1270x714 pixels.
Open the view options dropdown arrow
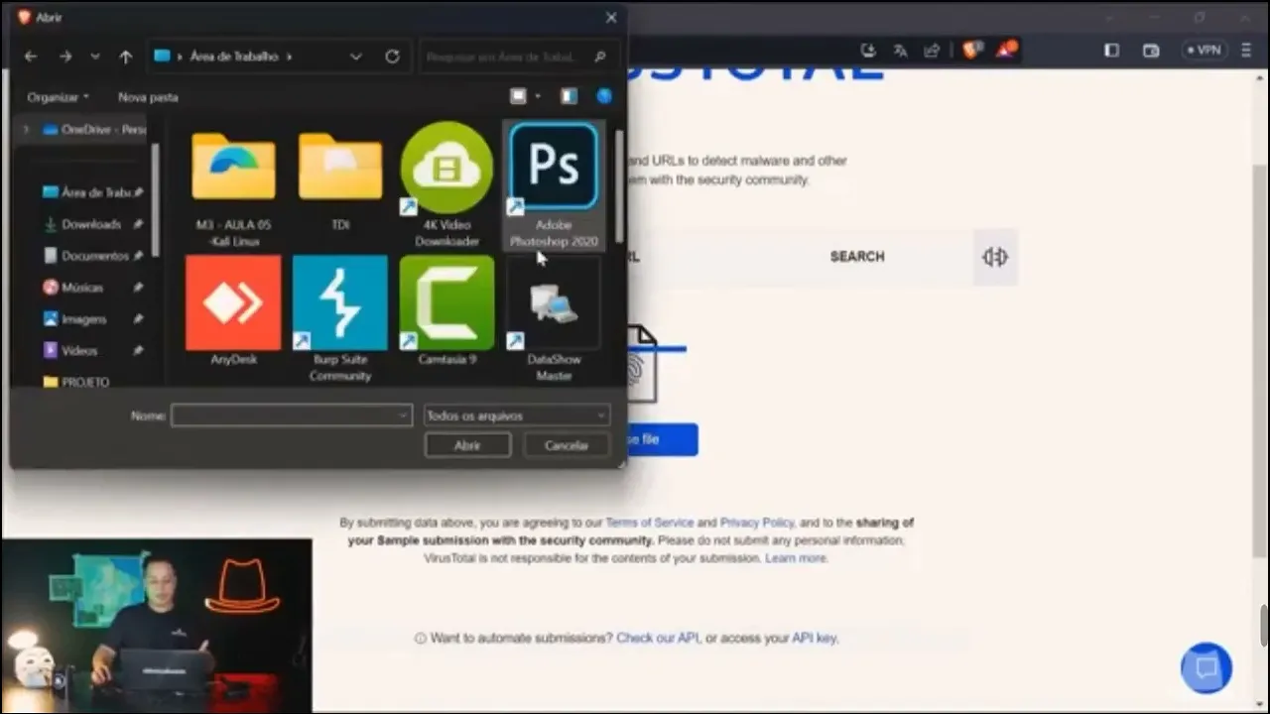click(x=538, y=96)
